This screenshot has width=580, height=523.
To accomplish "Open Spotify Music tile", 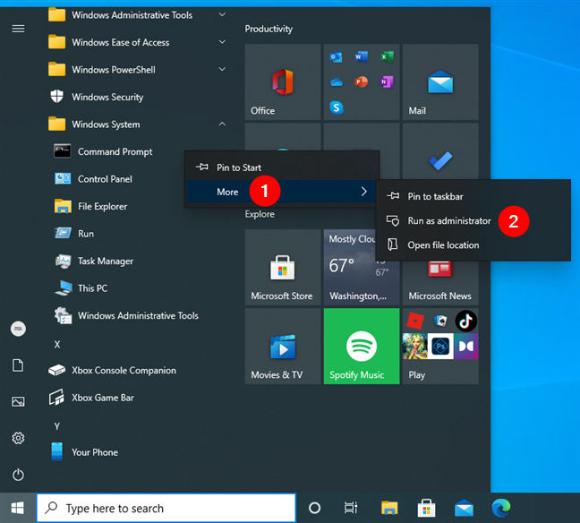I will point(362,346).
